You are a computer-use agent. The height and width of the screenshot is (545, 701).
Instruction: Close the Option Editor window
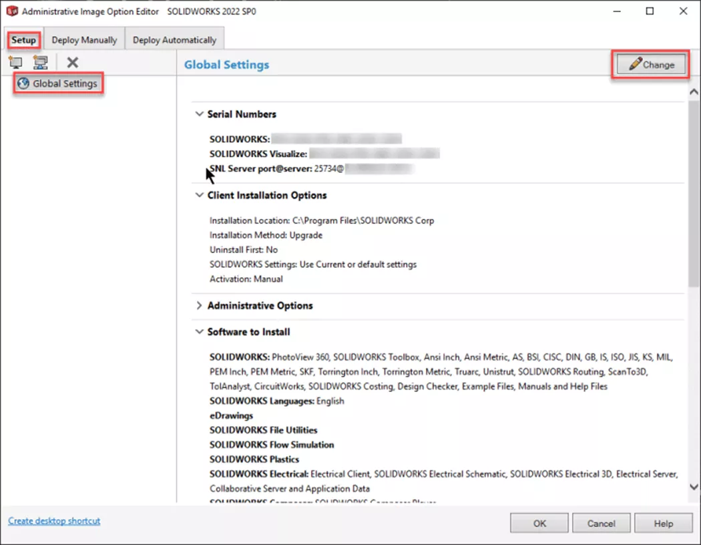tap(683, 11)
